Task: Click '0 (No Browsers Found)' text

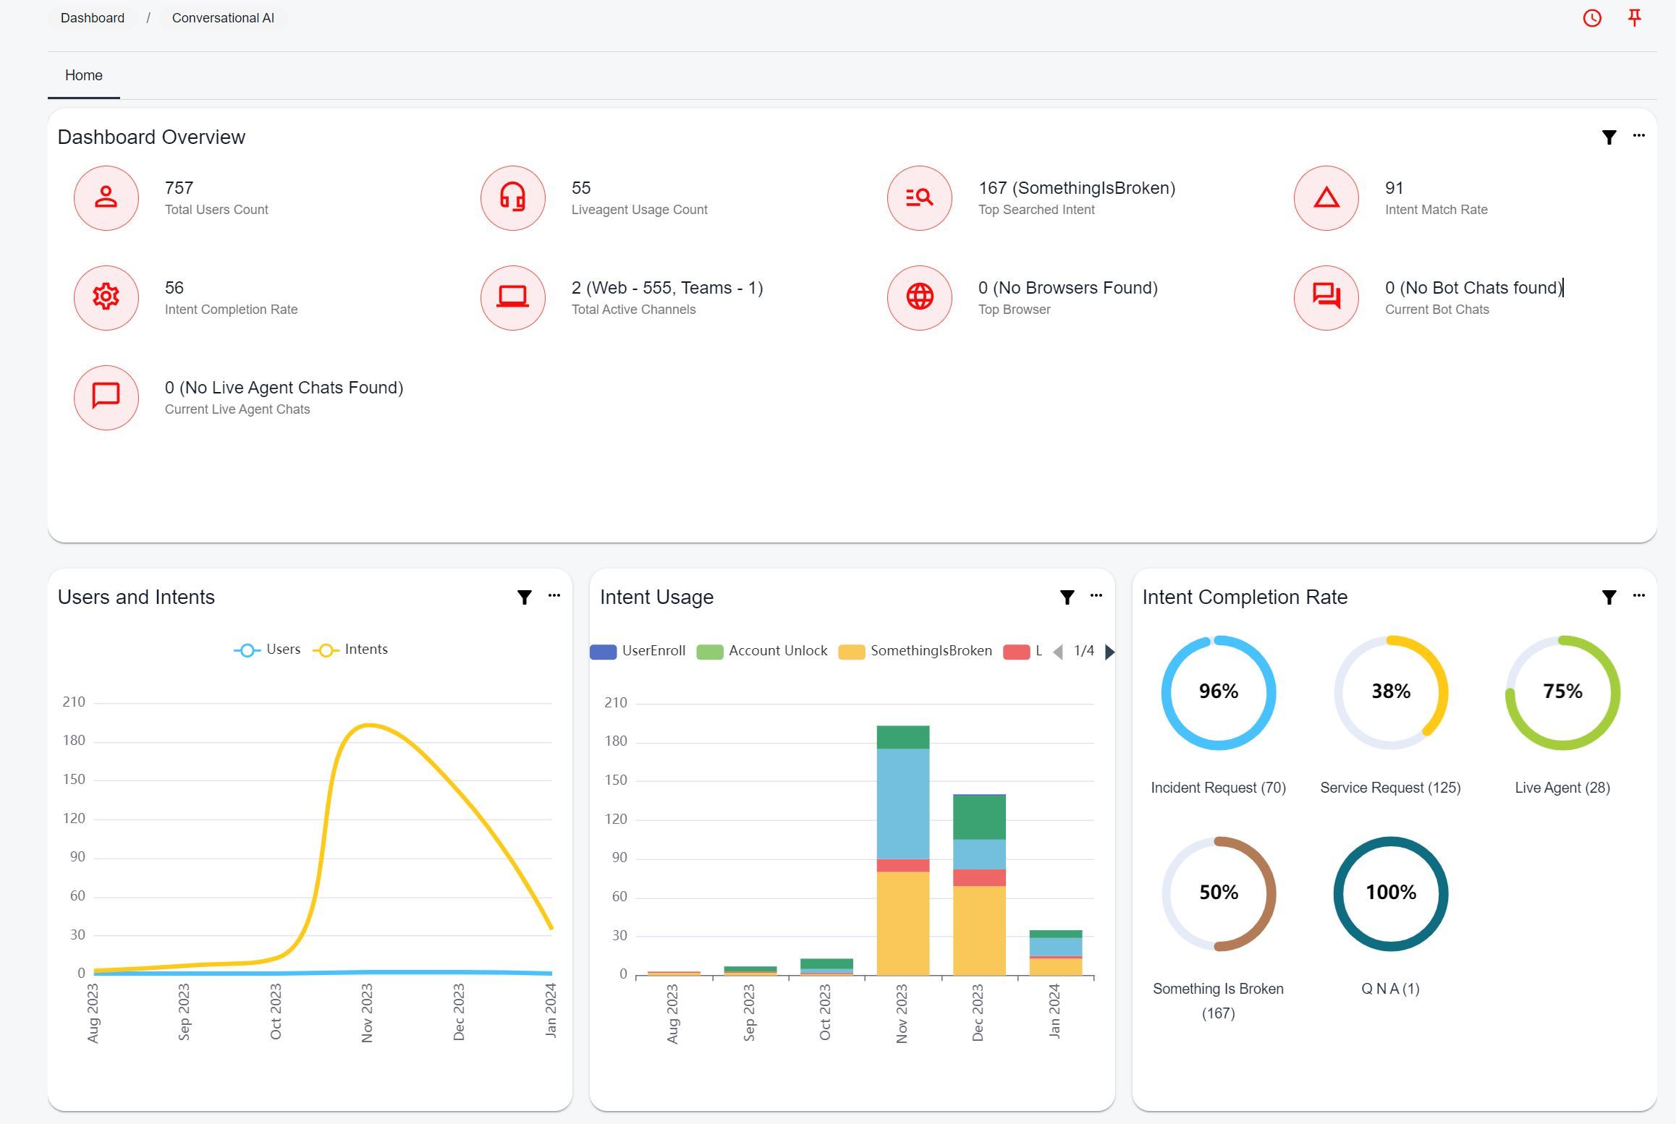Action: tap(1068, 288)
